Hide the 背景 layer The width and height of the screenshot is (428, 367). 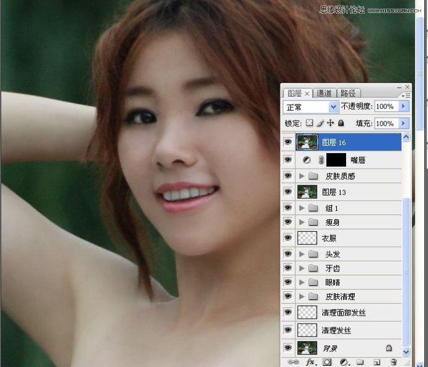[288, 348]
